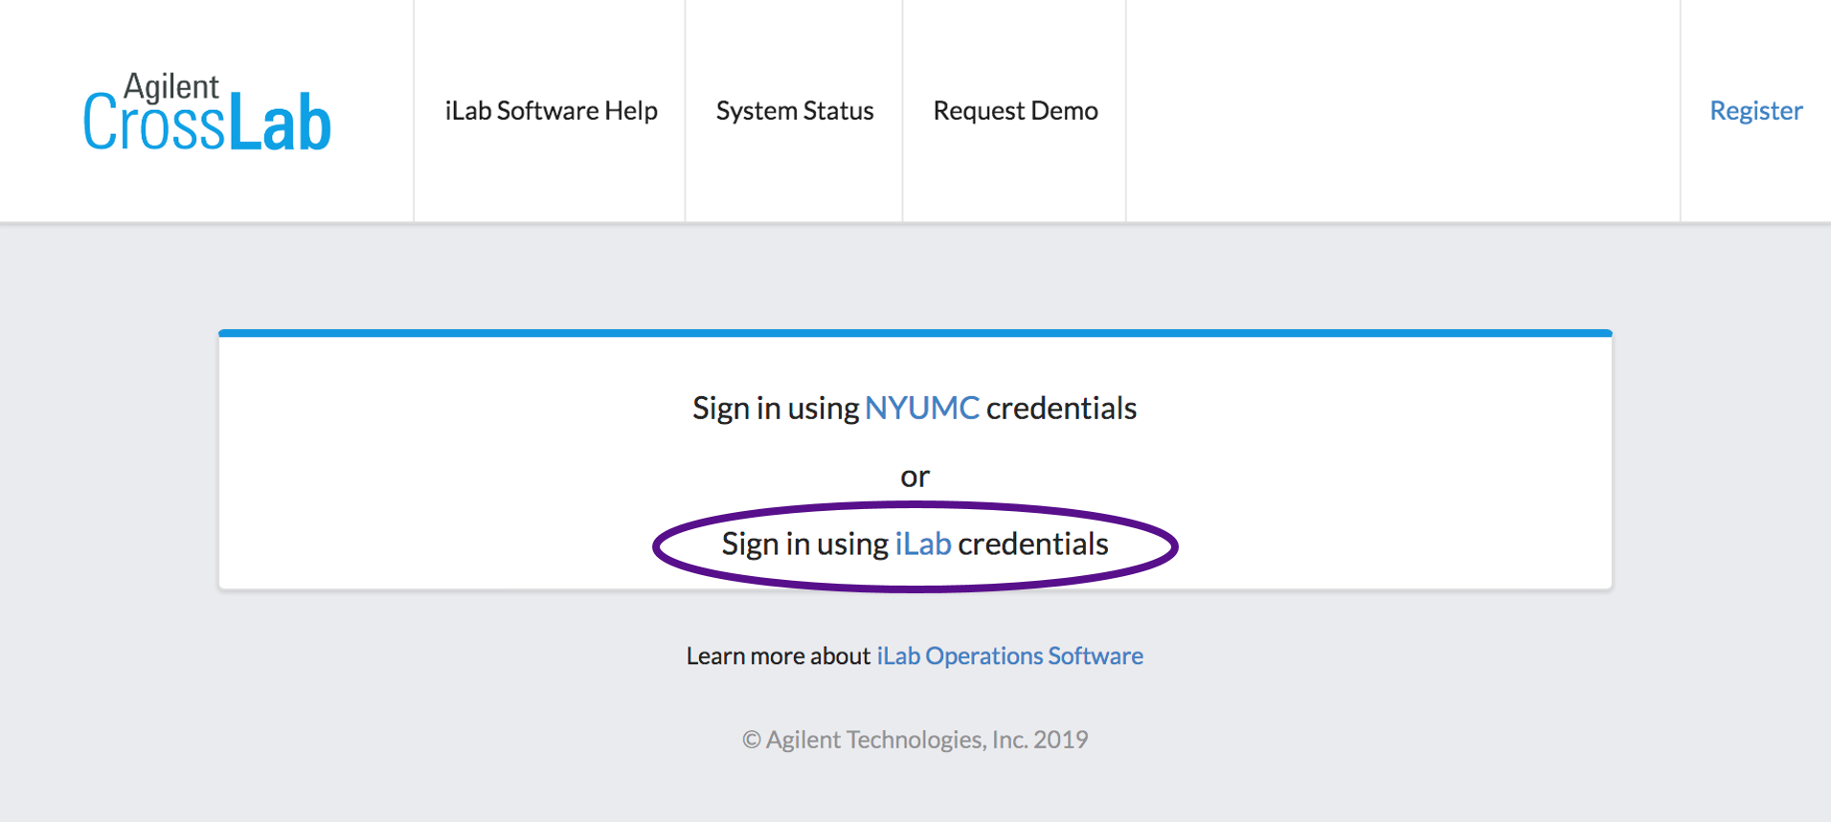Screen dimensions: 1831x822
Task: Click the blue bar atop the sign-in panel
Action: click(915, 333)
